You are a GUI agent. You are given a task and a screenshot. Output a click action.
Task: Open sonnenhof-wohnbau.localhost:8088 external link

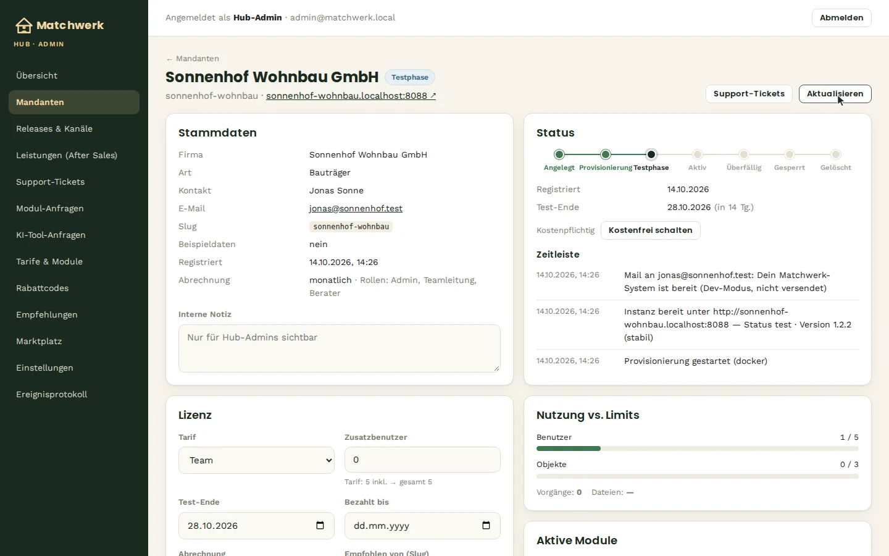(x=351, y=96)
